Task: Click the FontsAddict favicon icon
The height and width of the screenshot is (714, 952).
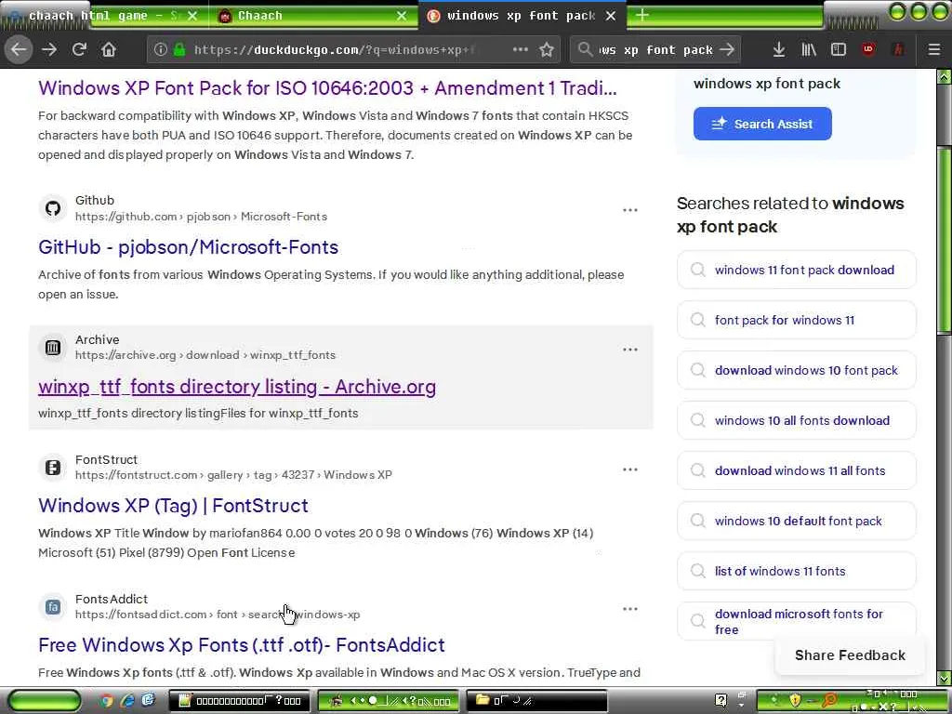Action: (x=53, y=606)
